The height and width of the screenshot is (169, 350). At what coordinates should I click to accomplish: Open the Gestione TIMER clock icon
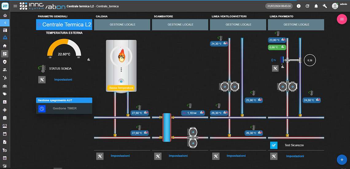[42, 109]
